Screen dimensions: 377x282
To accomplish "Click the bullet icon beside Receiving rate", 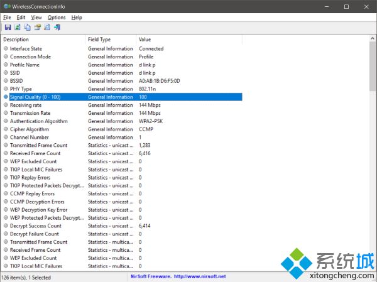I will [6, 105].
